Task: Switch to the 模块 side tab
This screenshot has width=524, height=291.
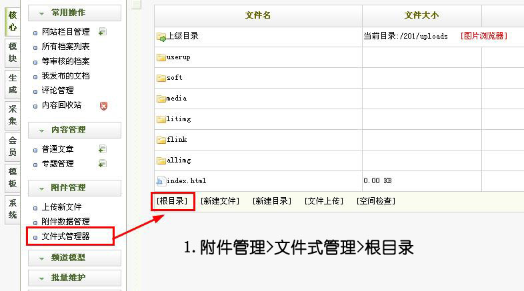Action: [x=13, y=52]
